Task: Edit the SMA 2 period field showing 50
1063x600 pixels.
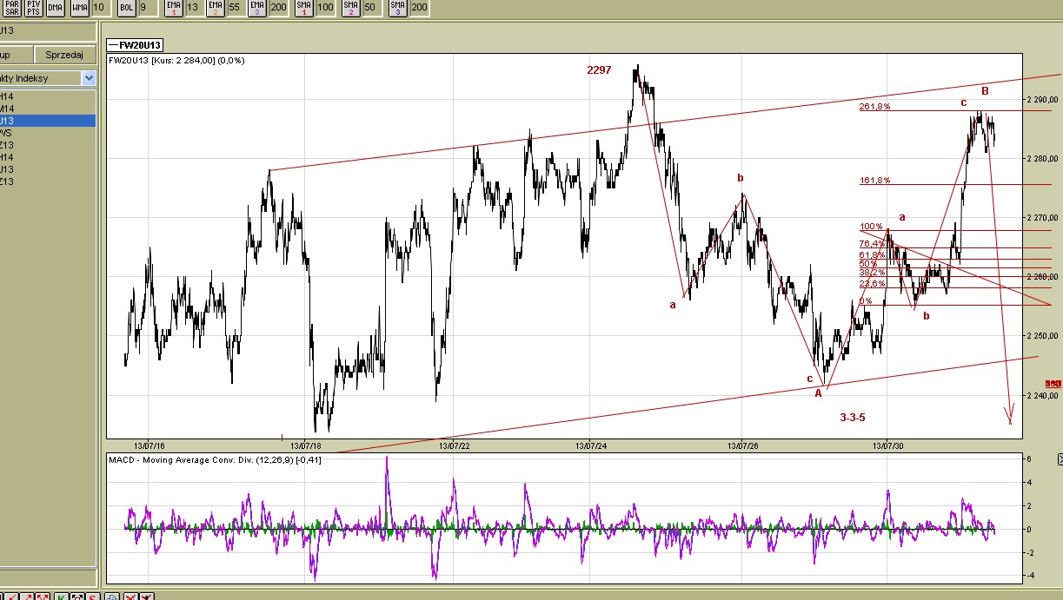Action: click(x=372, y=7)
